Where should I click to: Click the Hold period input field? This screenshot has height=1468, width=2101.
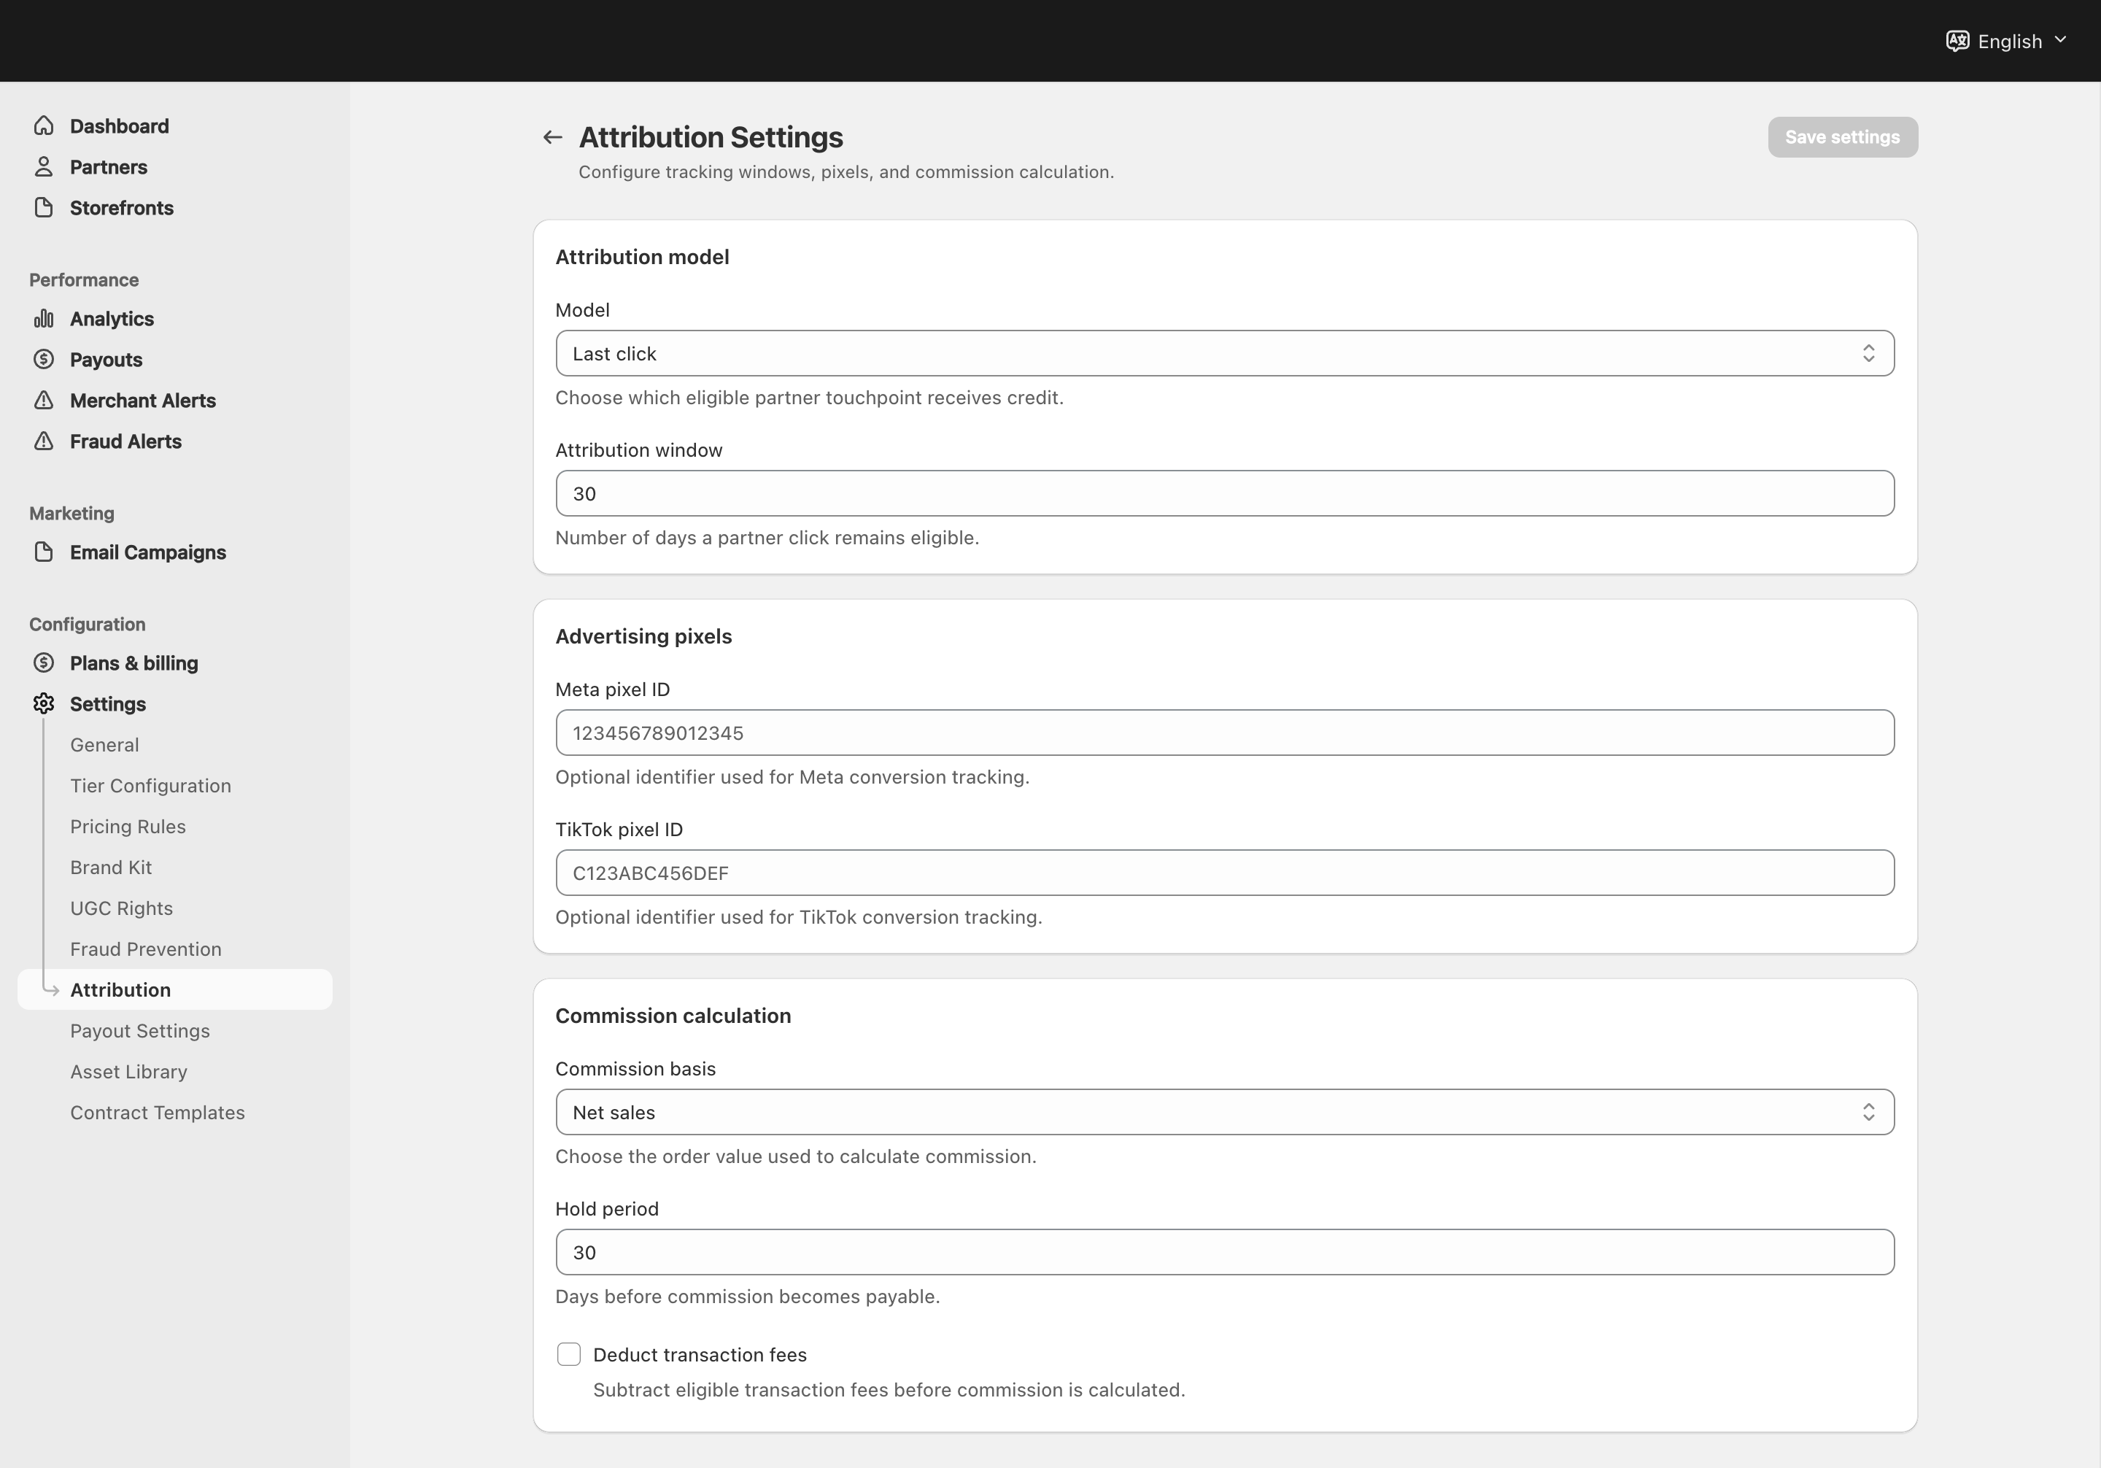[1224, 1252]
